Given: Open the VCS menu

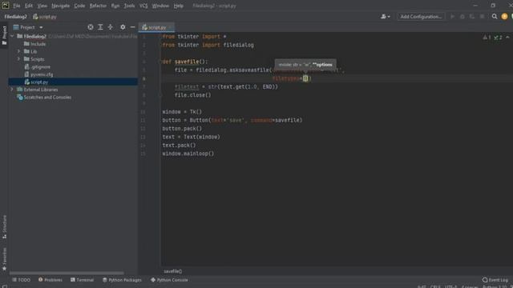Looking at the screenshot, I should coord(143,6).
